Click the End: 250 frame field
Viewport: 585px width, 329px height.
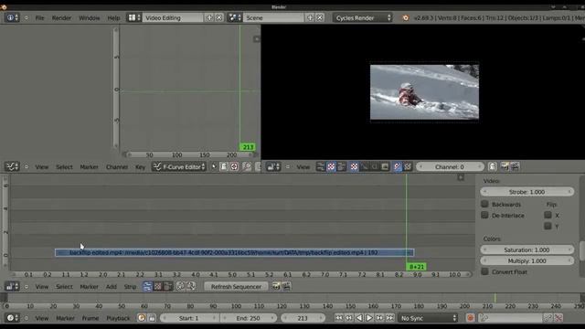point(248,318)
